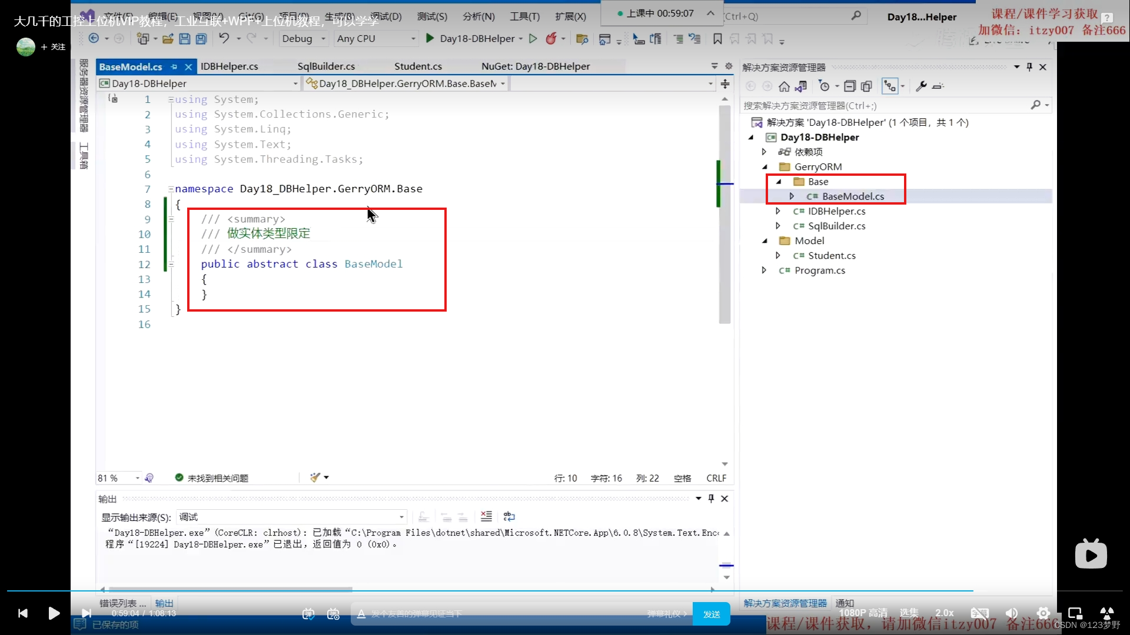
Task: Open the Debug configuration dropdown
Action: pyautogui.click(x=303, y=39)
